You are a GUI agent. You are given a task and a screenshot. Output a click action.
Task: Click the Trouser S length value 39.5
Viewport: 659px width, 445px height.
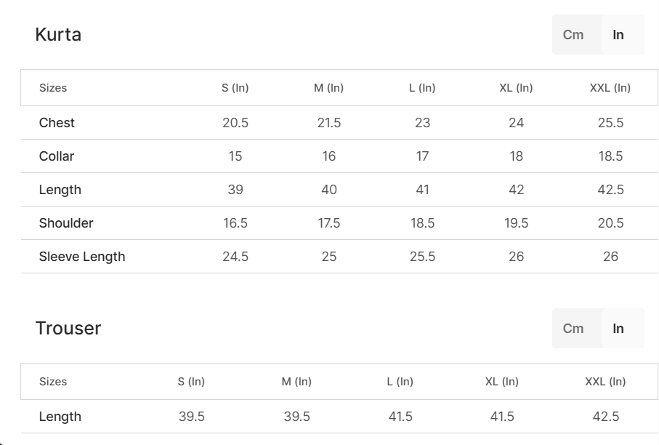pos(192,417)
